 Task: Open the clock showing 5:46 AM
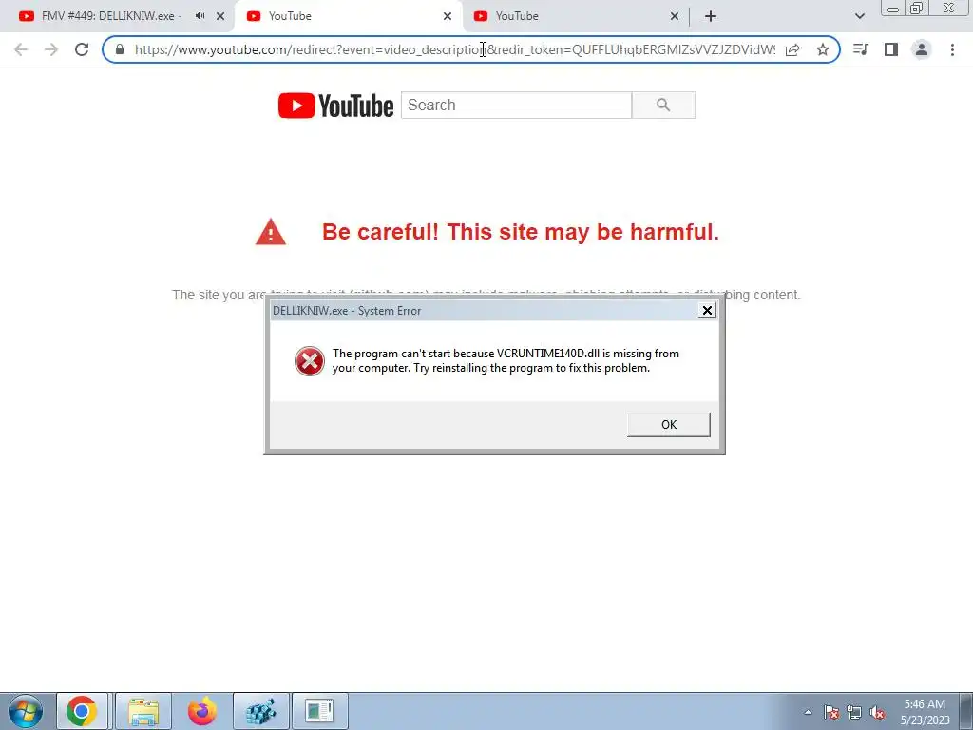point(925,712)
